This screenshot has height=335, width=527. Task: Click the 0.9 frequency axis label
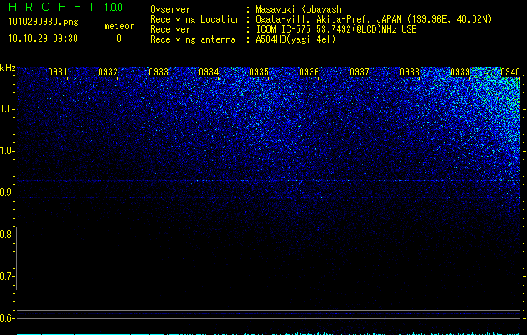click(x=6, y=193)
